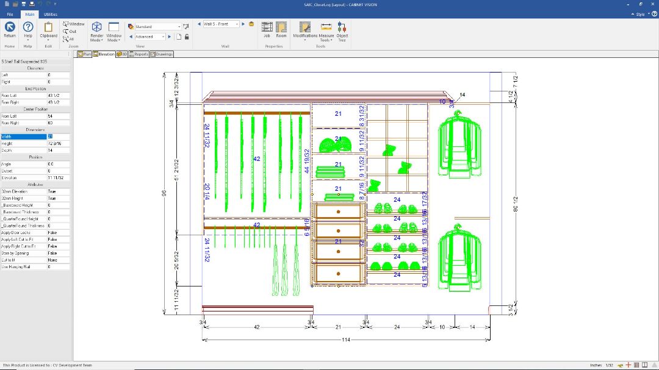Zoom Out using the ribbon icon
The height and width of the screenshot is (370, 659).
pyautogui.click(x=70, y=31)
